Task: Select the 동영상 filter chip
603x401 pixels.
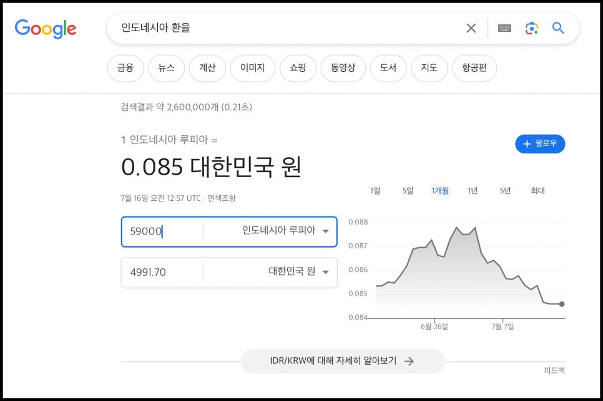Action: click(343, 68)
